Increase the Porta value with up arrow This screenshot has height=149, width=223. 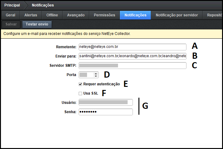[96, 74]
